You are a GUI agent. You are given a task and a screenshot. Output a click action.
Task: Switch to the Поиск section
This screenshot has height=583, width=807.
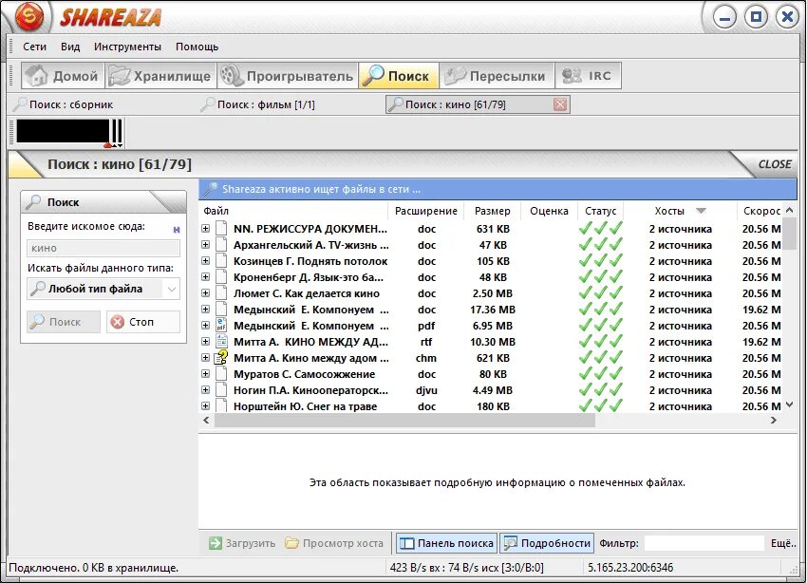pyautogui.click(x=399, y=76)
